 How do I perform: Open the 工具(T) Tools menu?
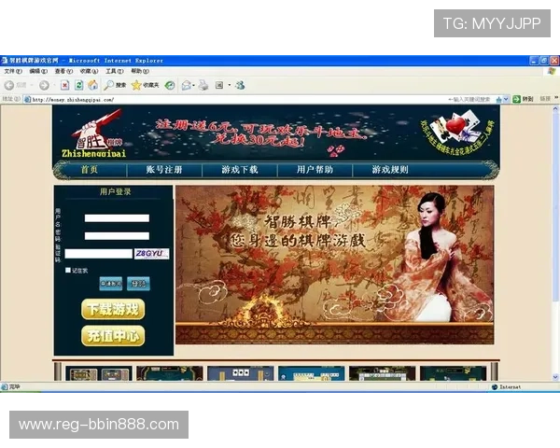(114, 71)
